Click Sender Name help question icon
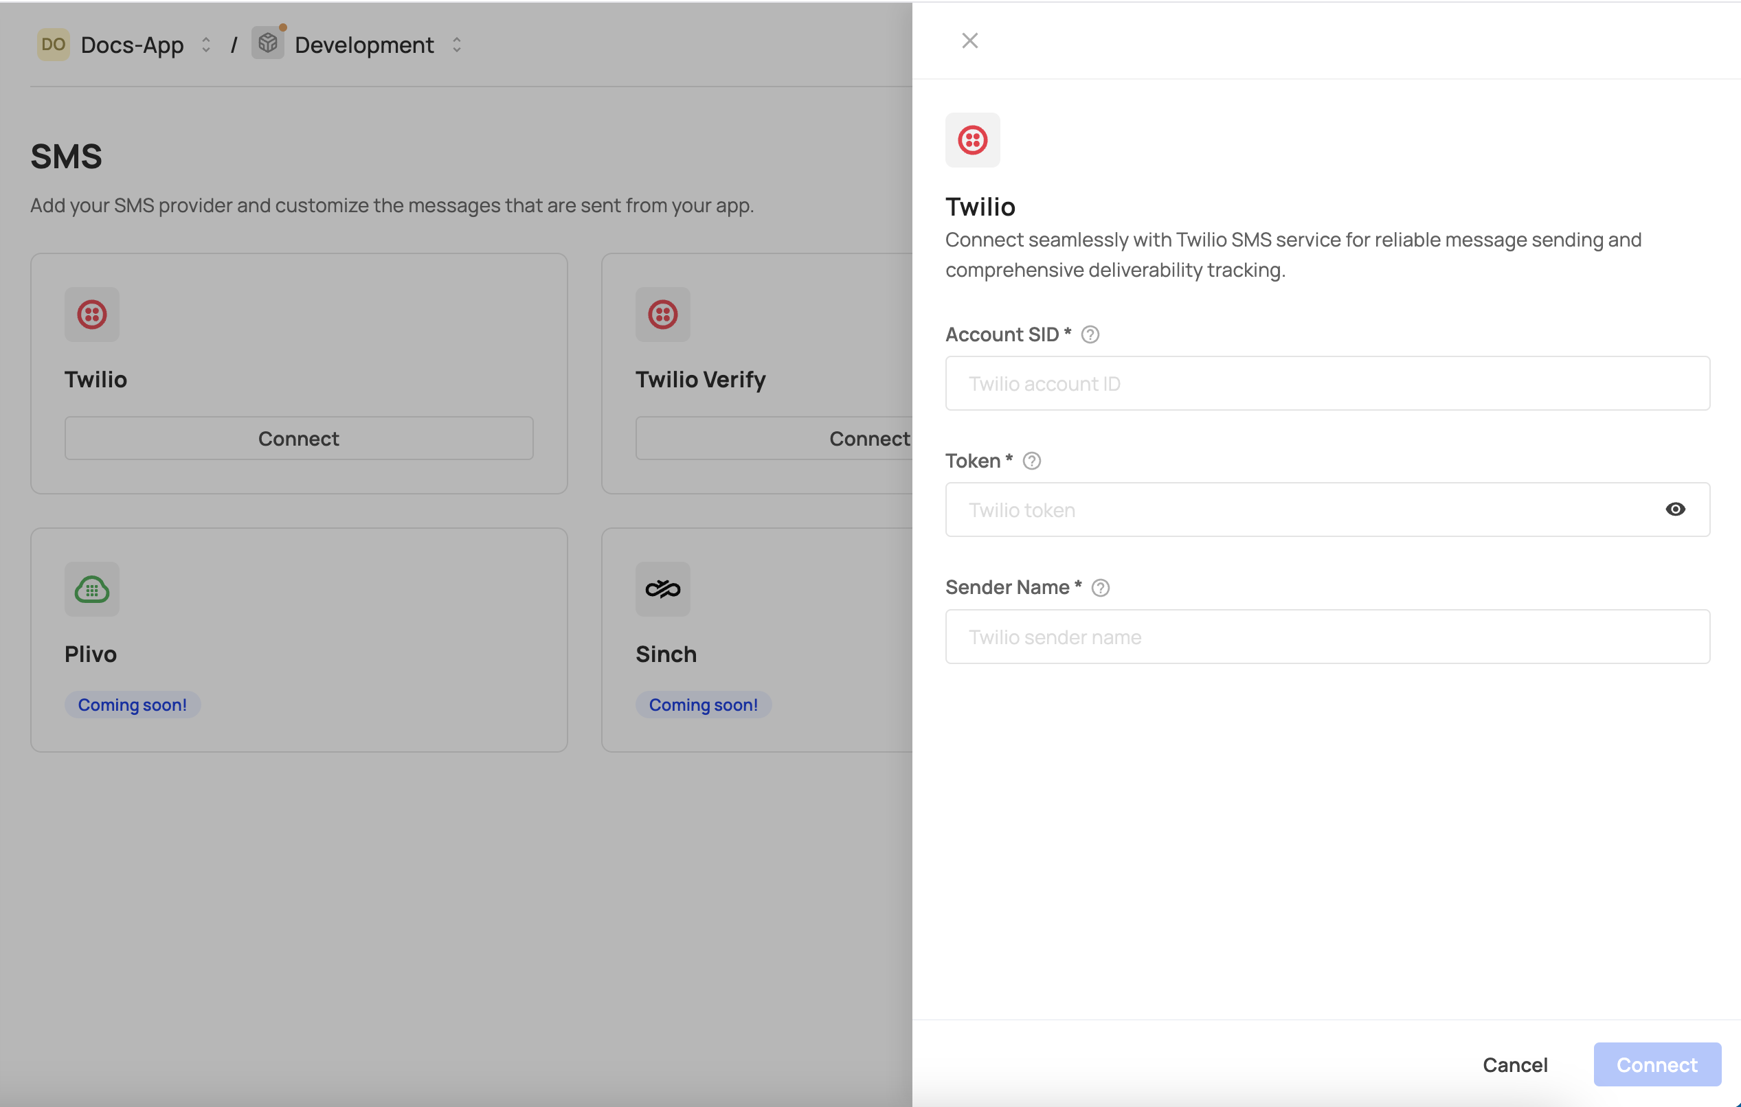 (1100, 587)
